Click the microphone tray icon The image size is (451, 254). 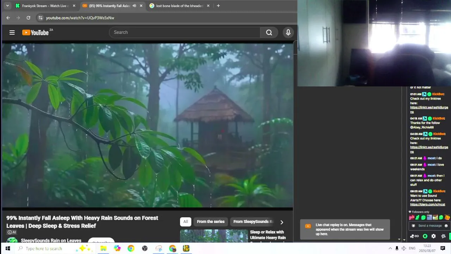point(397,248)
